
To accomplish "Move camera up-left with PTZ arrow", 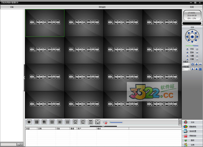I will [189, 33].
